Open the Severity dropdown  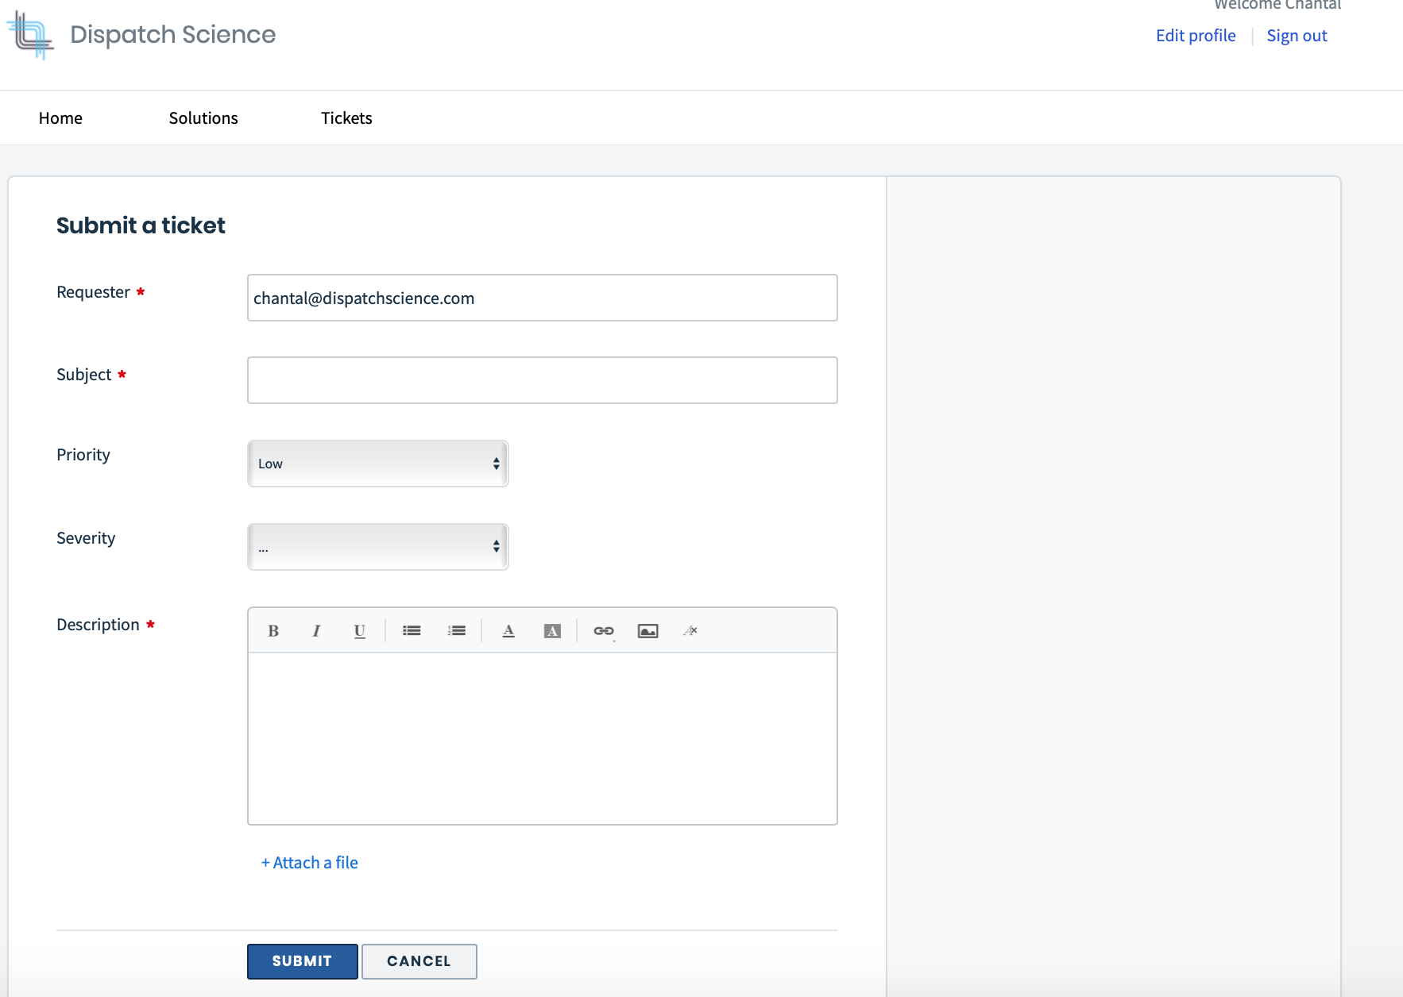(378, 547)
